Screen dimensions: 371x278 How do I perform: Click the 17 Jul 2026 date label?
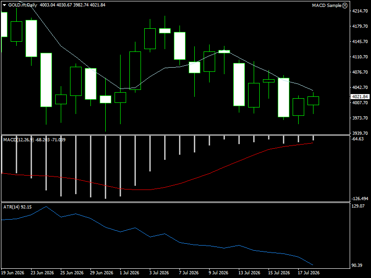pos(308,273)
